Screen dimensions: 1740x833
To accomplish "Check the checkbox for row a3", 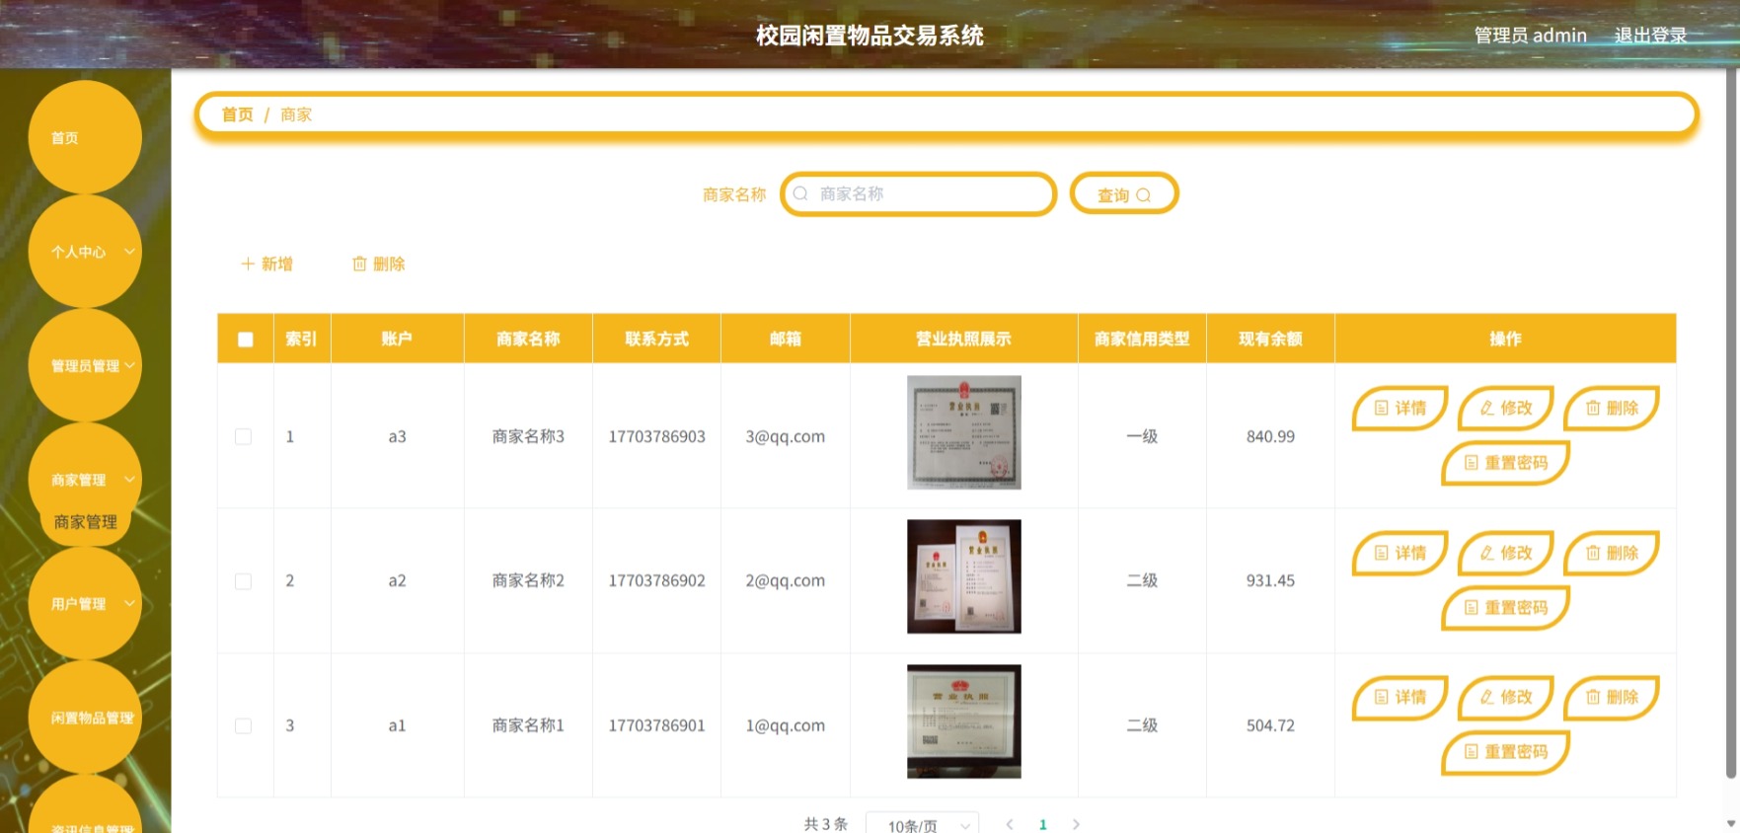I will [x=243, y=436].
